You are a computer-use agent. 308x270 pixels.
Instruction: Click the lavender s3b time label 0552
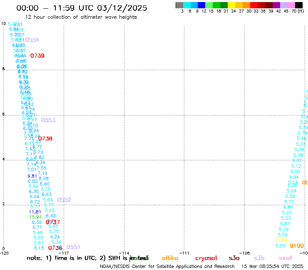(x=64, y=200)
